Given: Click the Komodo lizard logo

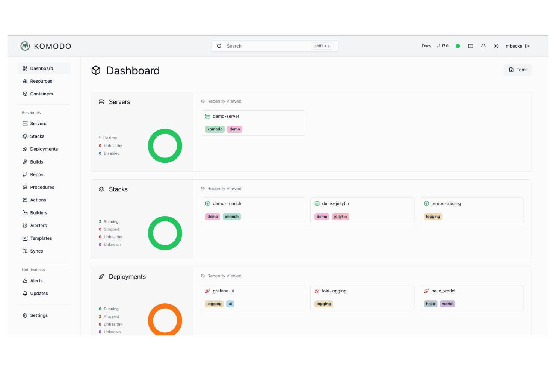Looking at the screenshot, I should (x=25, y=46).
